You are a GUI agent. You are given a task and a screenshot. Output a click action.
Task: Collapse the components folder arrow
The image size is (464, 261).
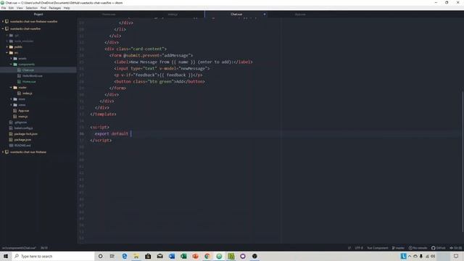pos(12,65)
